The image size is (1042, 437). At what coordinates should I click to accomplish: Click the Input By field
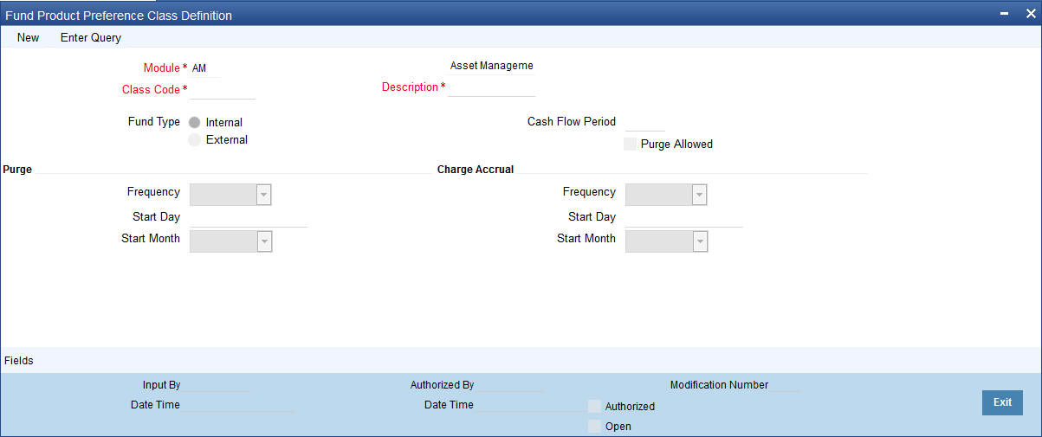pos(216,385)
